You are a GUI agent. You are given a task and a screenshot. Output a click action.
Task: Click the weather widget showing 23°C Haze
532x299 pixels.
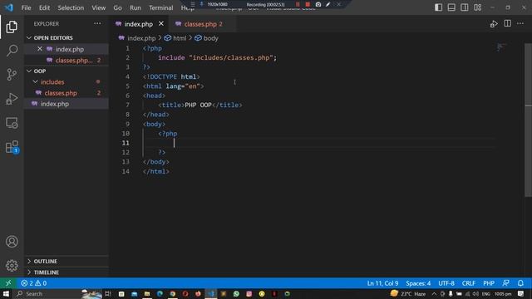click(x=408, y=293)
